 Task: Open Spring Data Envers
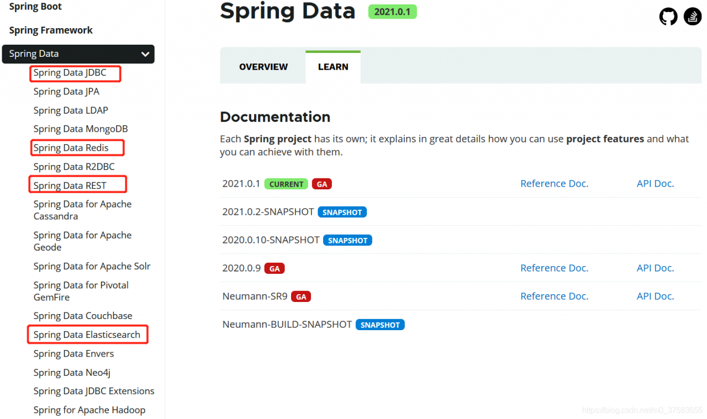[x=73, y=354]
